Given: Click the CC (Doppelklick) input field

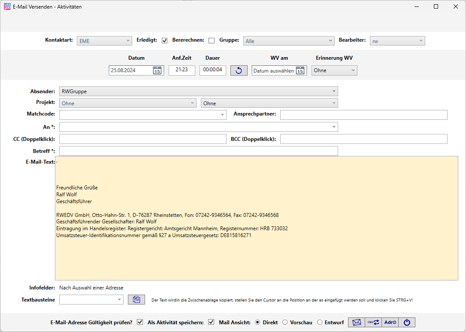Looking at the screenshot, I should pos(142,139).
